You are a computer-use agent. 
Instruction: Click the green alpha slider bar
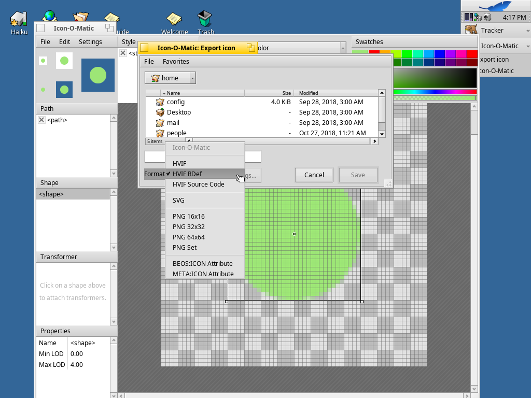pyautogui.click(x=435, y=98)
